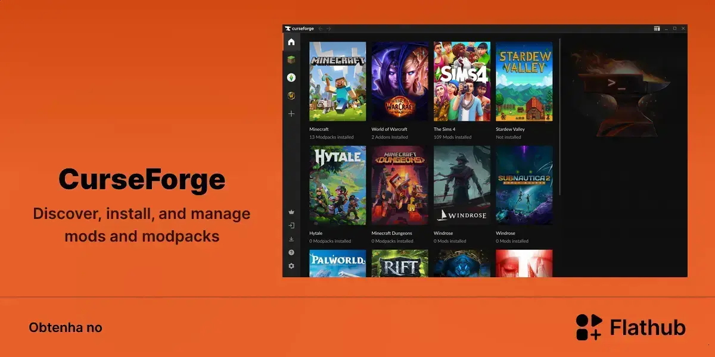Click 'Not installed' under Stardew Valley

coord(508,137)
